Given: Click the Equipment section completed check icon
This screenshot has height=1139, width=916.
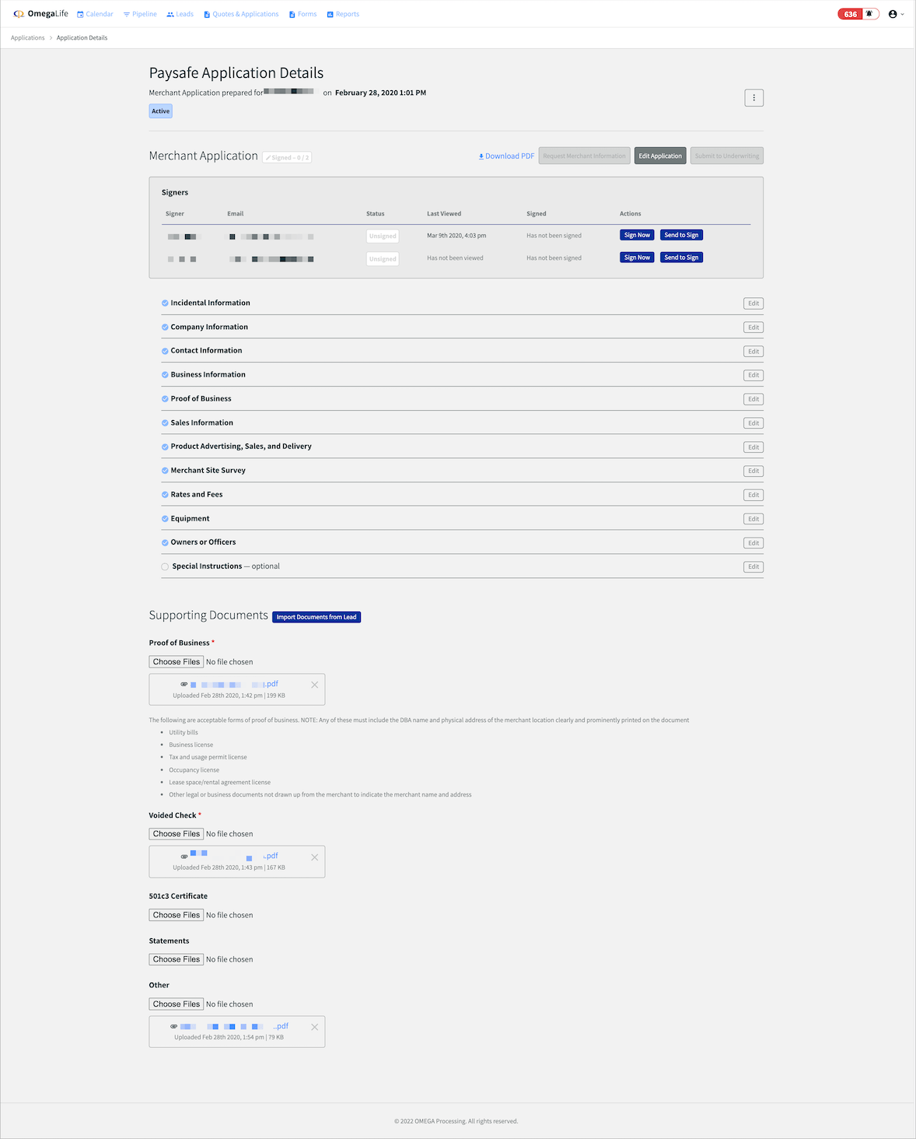Looking at the screenshot, I should coord(165,519).
